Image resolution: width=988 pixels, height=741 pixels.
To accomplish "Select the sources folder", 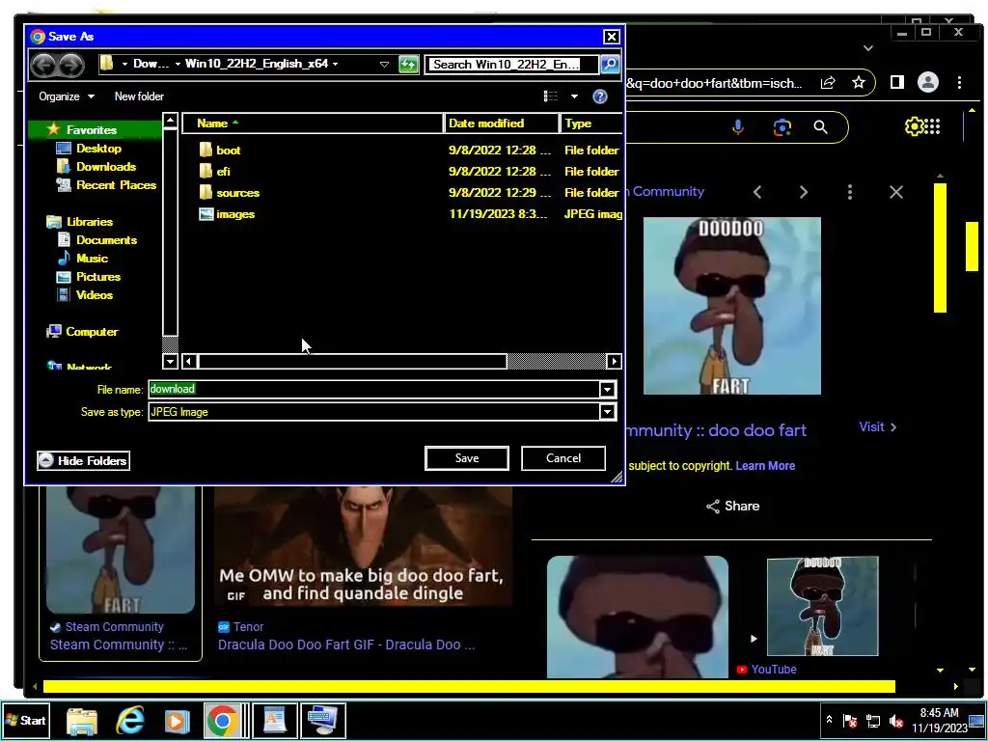I will point(237,193).
